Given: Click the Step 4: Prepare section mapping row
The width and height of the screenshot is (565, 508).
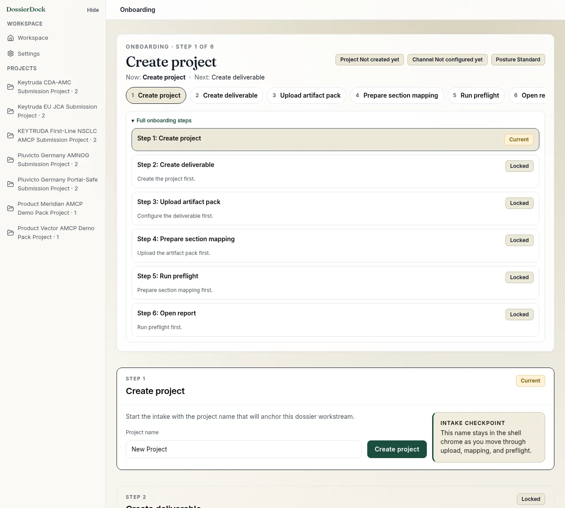Looking at the screenshot, I should point(335,246).
